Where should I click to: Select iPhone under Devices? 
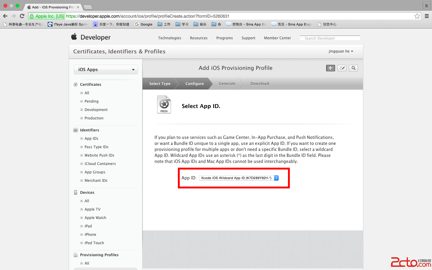tap(90, 235)
